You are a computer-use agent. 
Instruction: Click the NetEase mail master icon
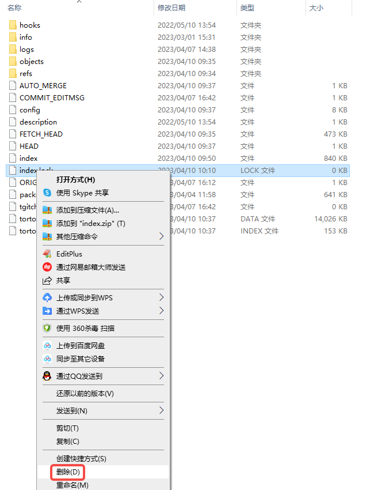[47, 267]
